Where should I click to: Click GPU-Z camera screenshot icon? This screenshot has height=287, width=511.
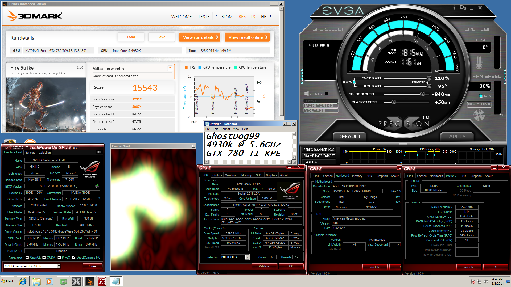(99, 152)
